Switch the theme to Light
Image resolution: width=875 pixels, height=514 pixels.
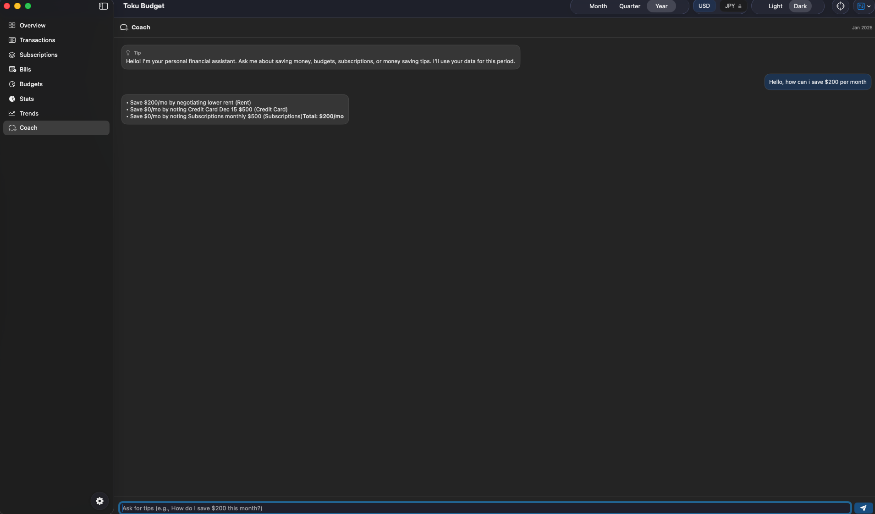click(775, 6)
